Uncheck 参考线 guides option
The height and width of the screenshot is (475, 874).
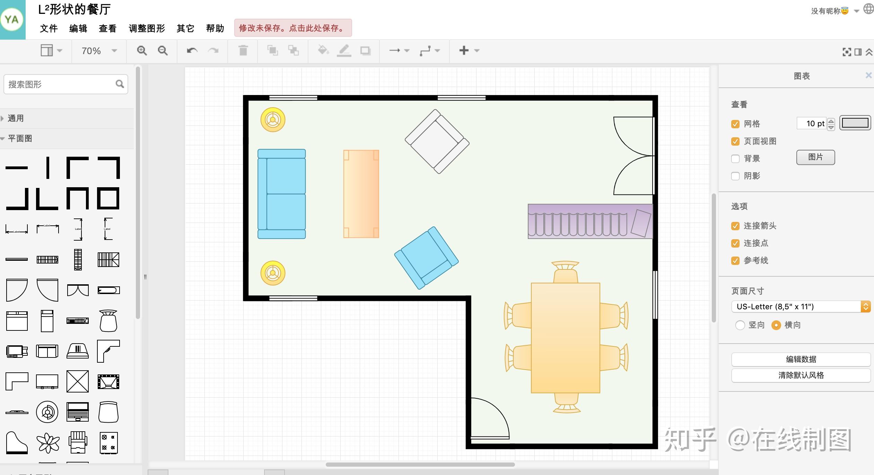pos(735,261)
